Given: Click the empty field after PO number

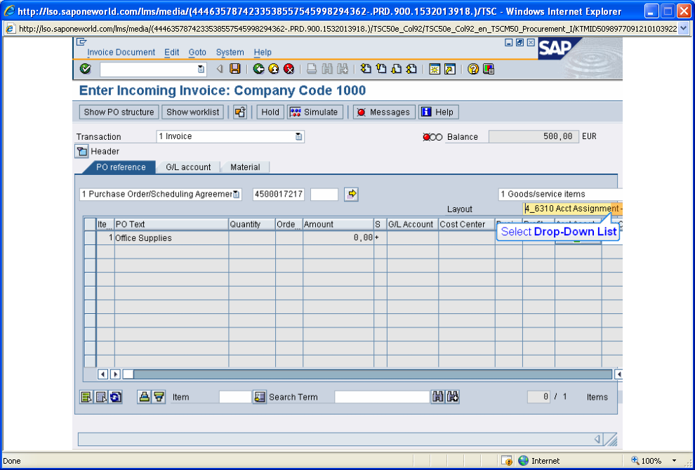Looking at the screenshot, I should [x=324, y=194].
